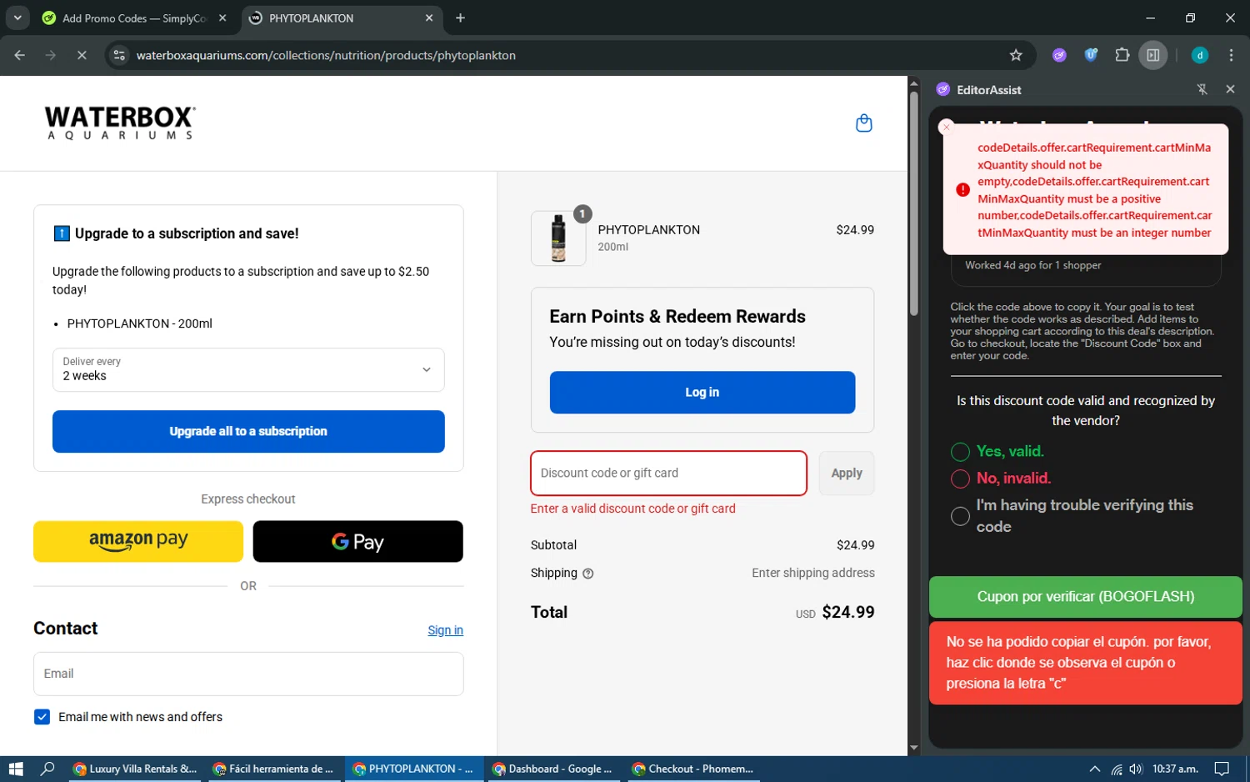Image resolution: width=1250 pixels, height=782 pixels.
Task: Click the Log in rewards button
Action: tap(702, 392)
